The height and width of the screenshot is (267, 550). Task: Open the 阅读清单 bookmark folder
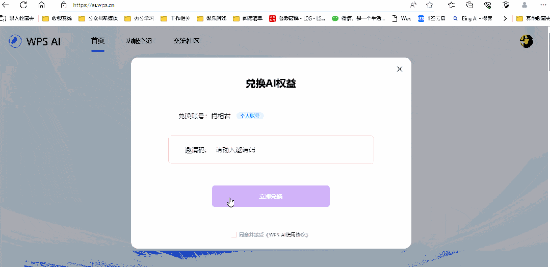click(x=248, y=18)
